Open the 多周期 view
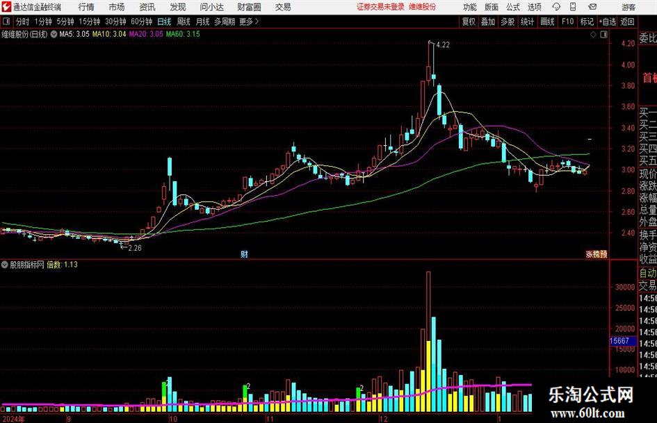657x423 pixels. 225,22
